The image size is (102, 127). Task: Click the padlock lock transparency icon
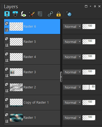(59, 14)
